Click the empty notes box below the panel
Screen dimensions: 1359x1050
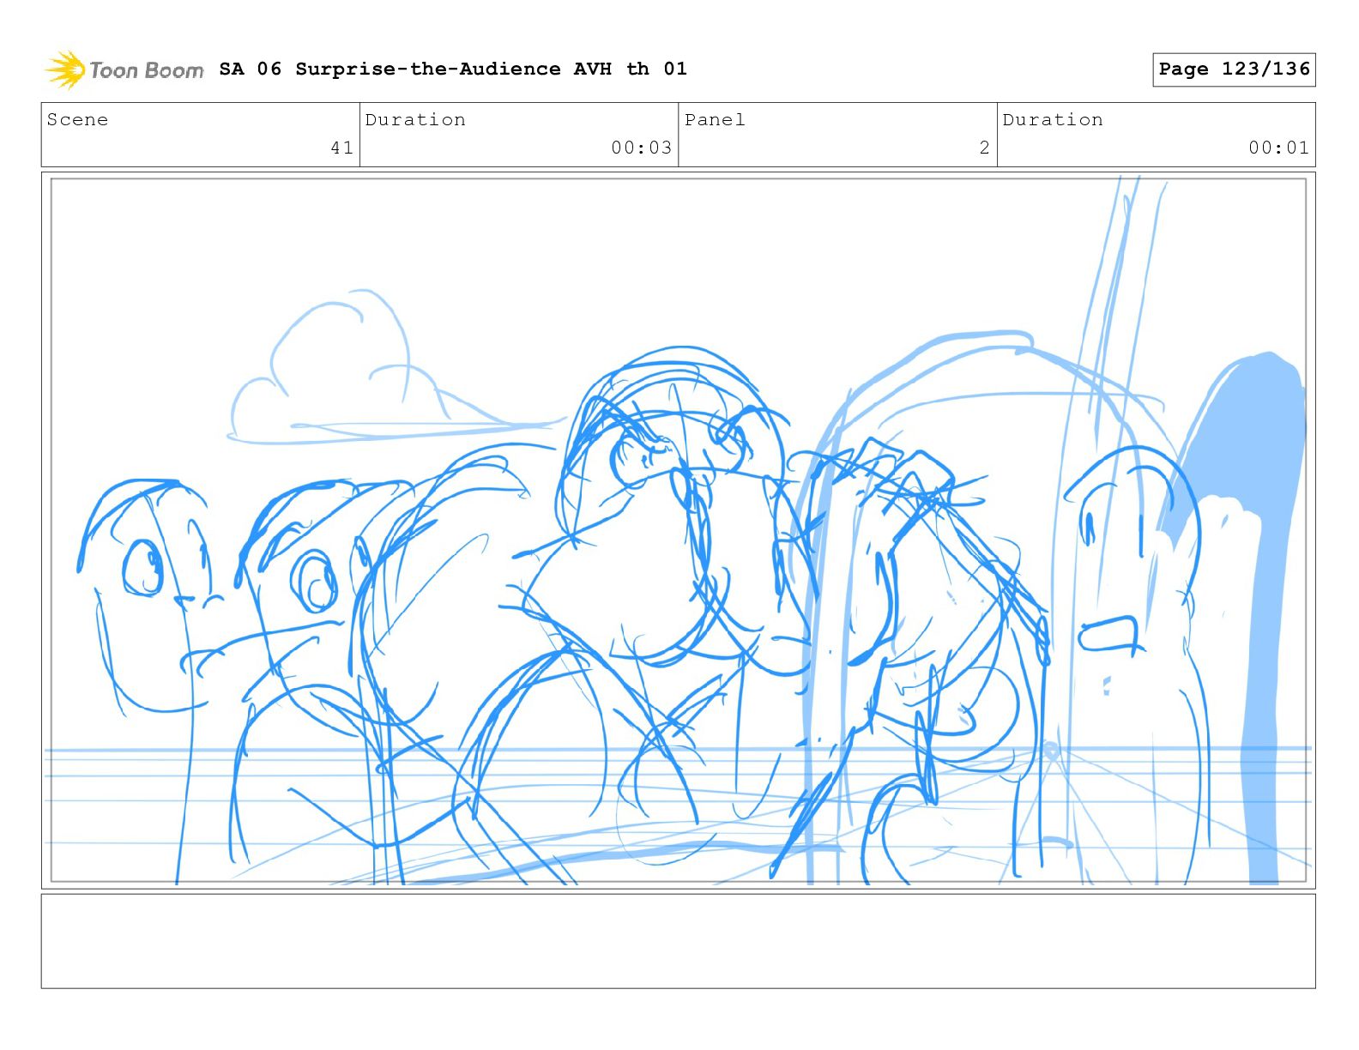(x=678, y=941)
